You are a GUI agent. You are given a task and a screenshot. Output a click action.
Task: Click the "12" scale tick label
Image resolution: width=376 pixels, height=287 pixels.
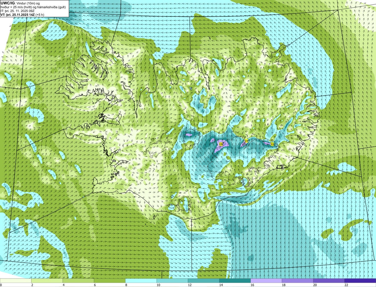point(190,285)
